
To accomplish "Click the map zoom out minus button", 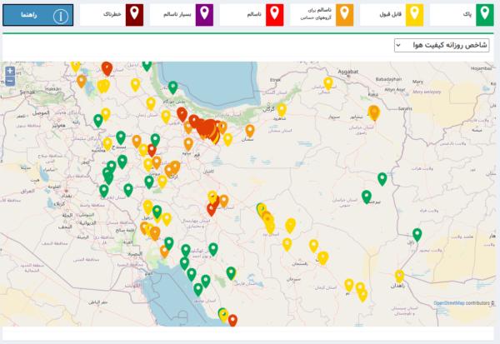I will [x=9, y=82].
